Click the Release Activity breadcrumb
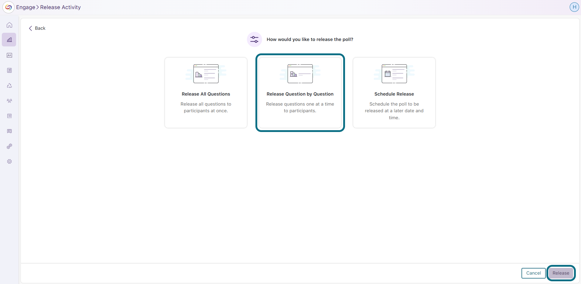581x284 pixels. (x=60, y=7)
